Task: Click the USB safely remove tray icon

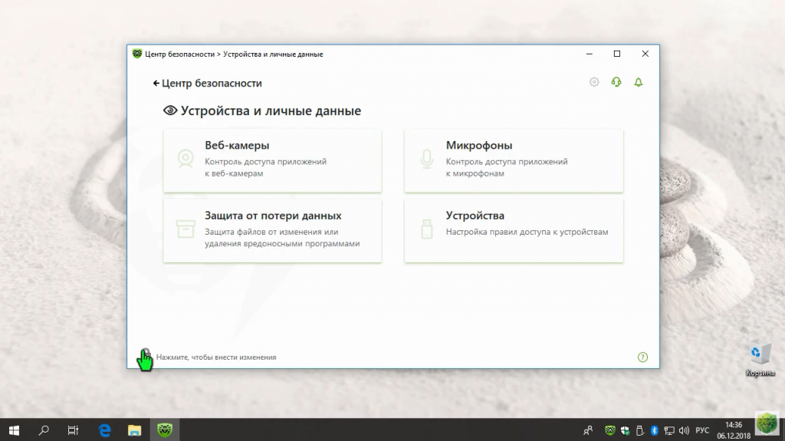Action: 640,430
